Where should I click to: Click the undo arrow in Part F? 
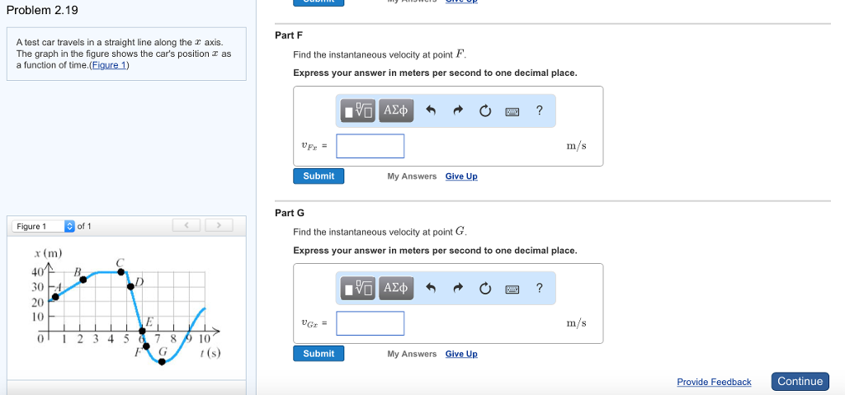pyautogui.click(x=431, y=111)
